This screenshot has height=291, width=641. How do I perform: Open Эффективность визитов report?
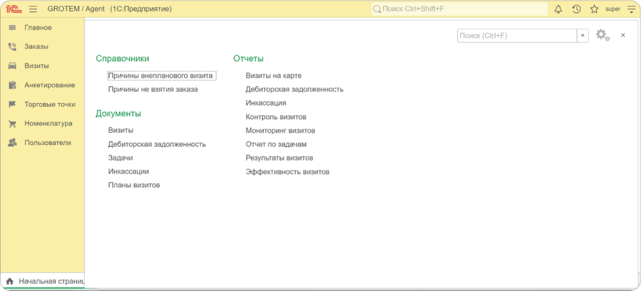click(x=287, y=172)
